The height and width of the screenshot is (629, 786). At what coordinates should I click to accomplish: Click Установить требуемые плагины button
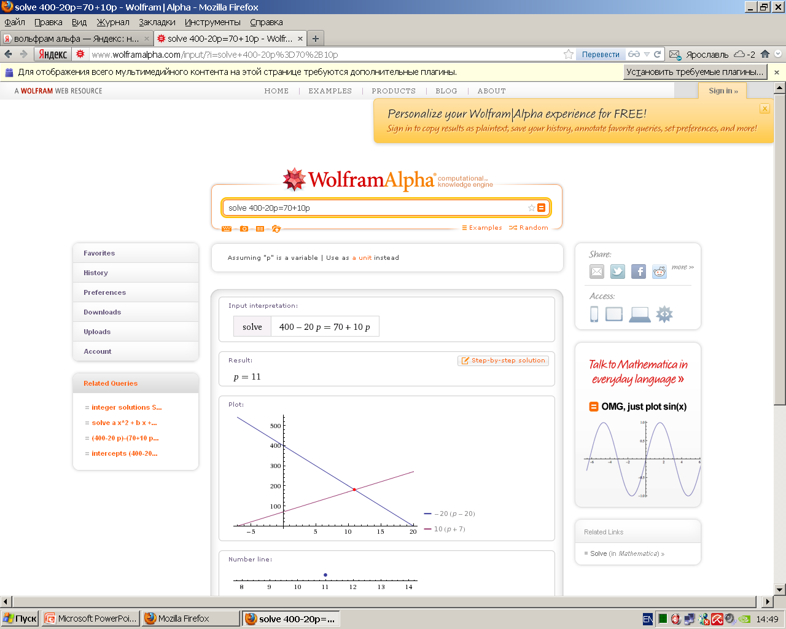(695, 72)
